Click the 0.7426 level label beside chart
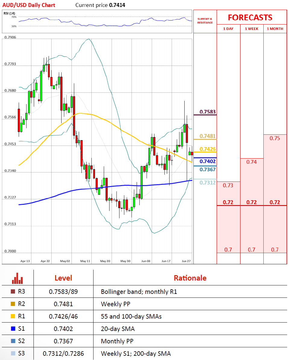 [x=208, y=149]
